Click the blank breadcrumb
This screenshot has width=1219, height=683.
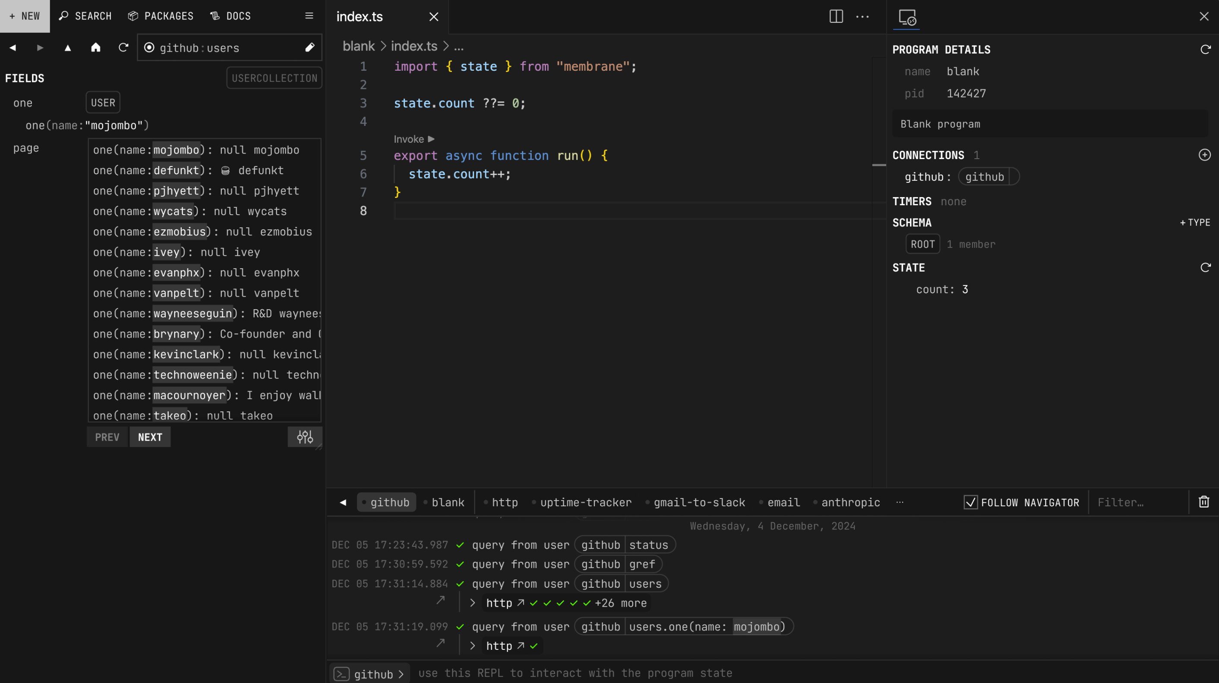(359, 46)
